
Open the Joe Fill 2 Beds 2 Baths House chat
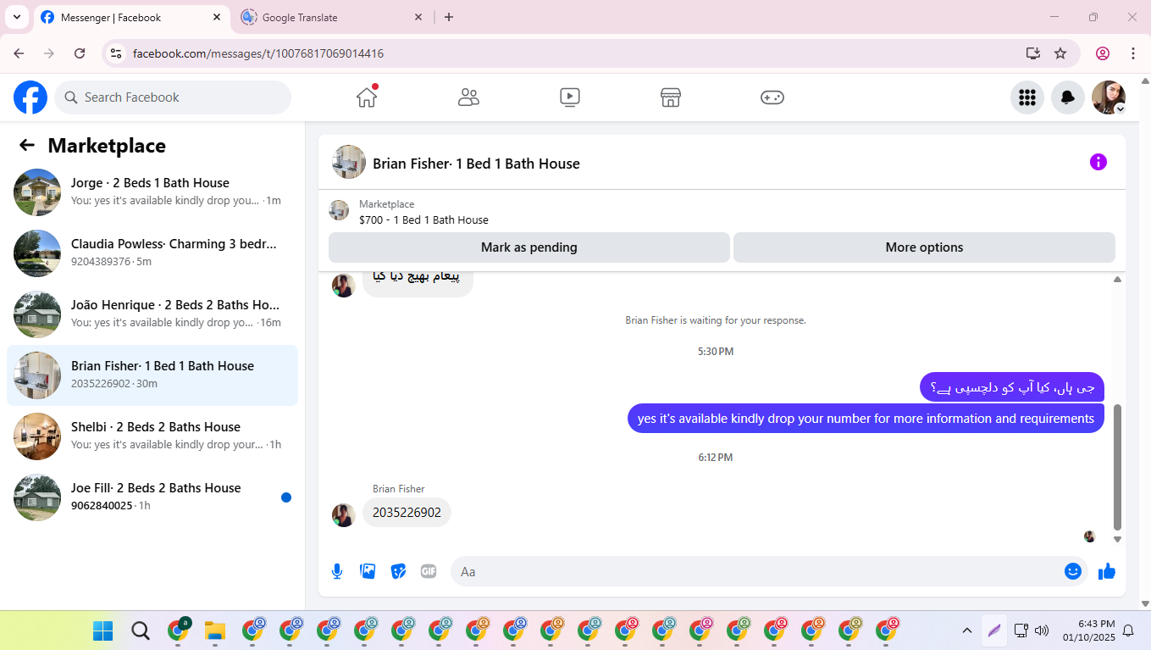pos(152,497)
